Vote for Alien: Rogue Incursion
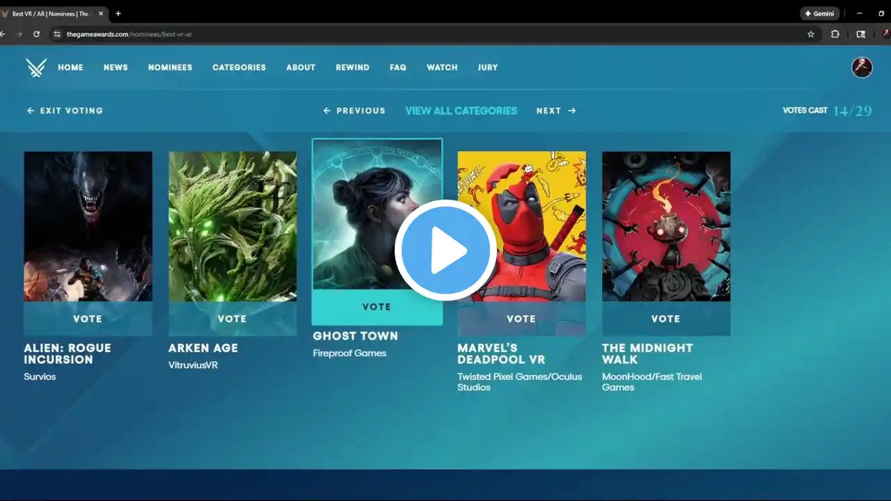The width and height of the screenshot is (891, 501). tap(88, 319)
